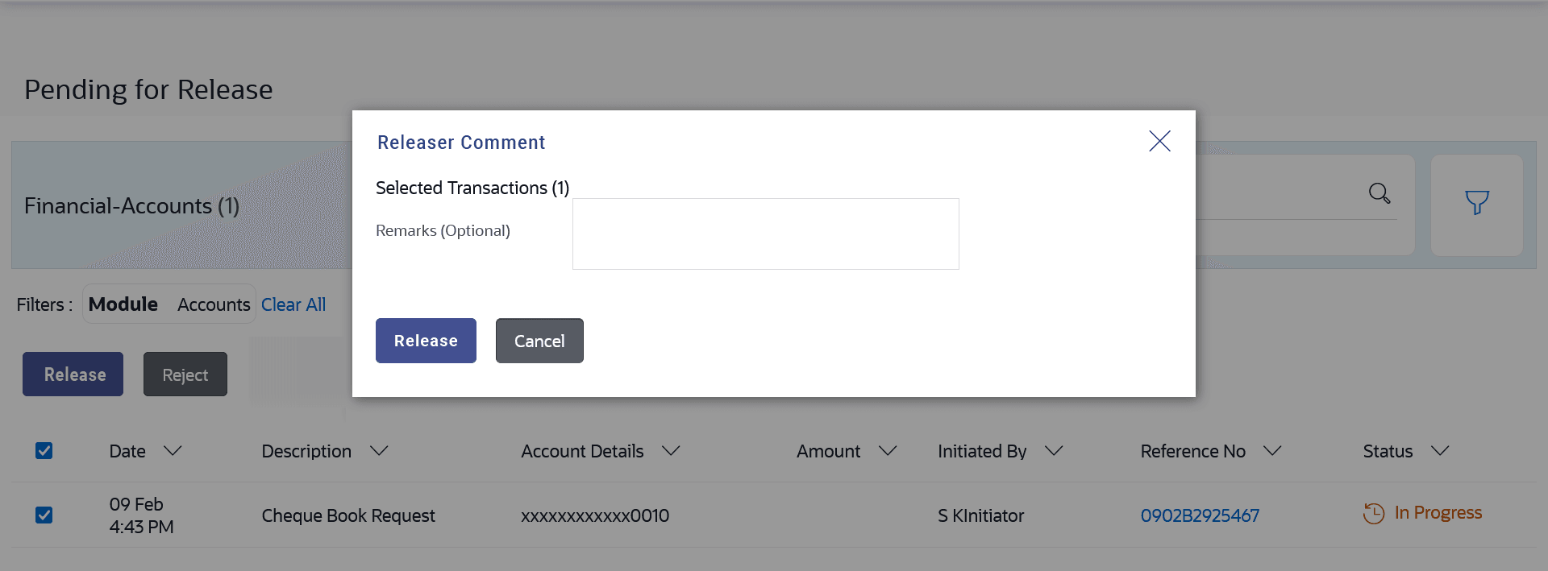Image resolution: width=1548 pixels, height=571 pixels.
Task: Click the Clear All filters link
Action: 293,304
